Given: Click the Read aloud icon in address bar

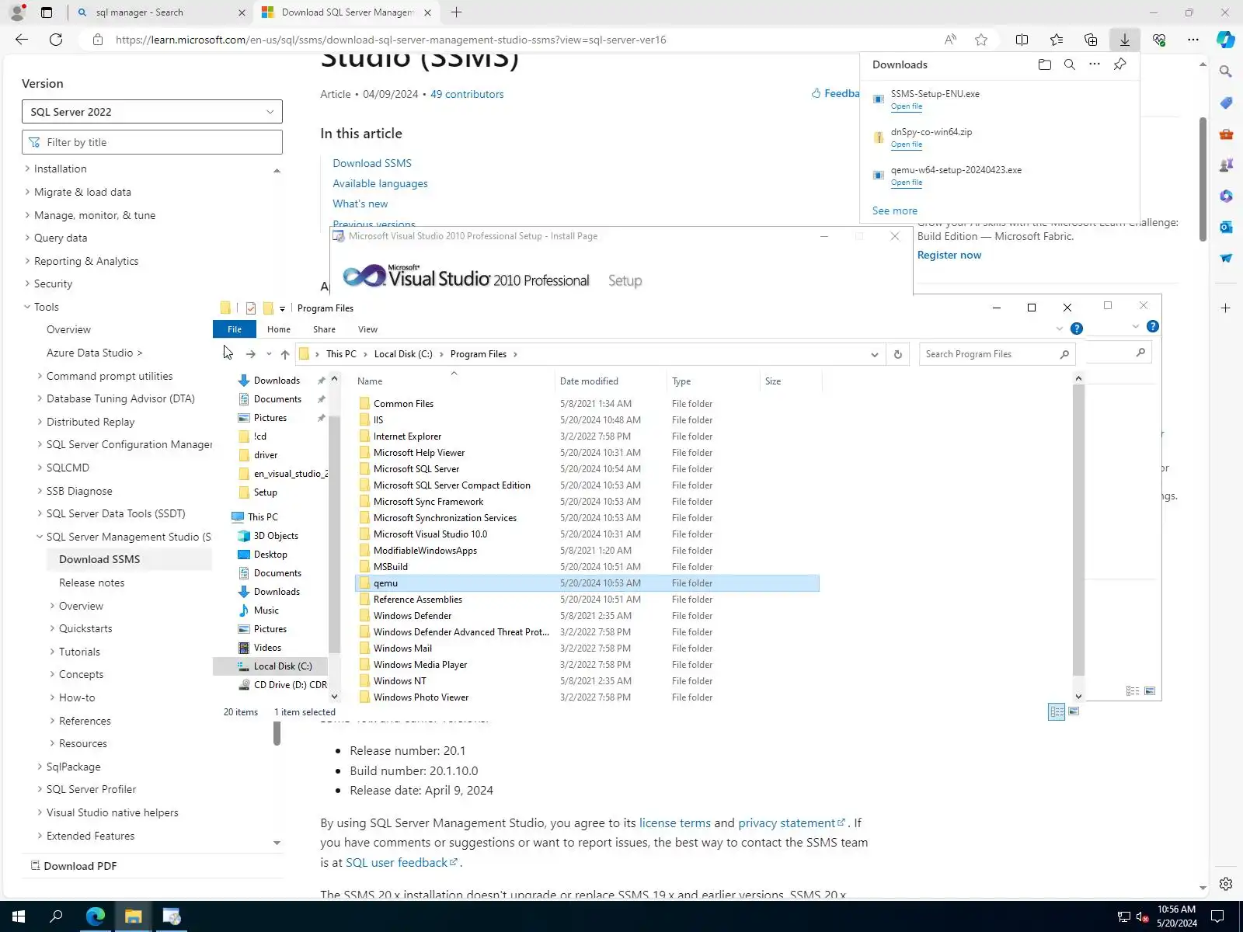Looking at the screenshot, I should (950, 40).
